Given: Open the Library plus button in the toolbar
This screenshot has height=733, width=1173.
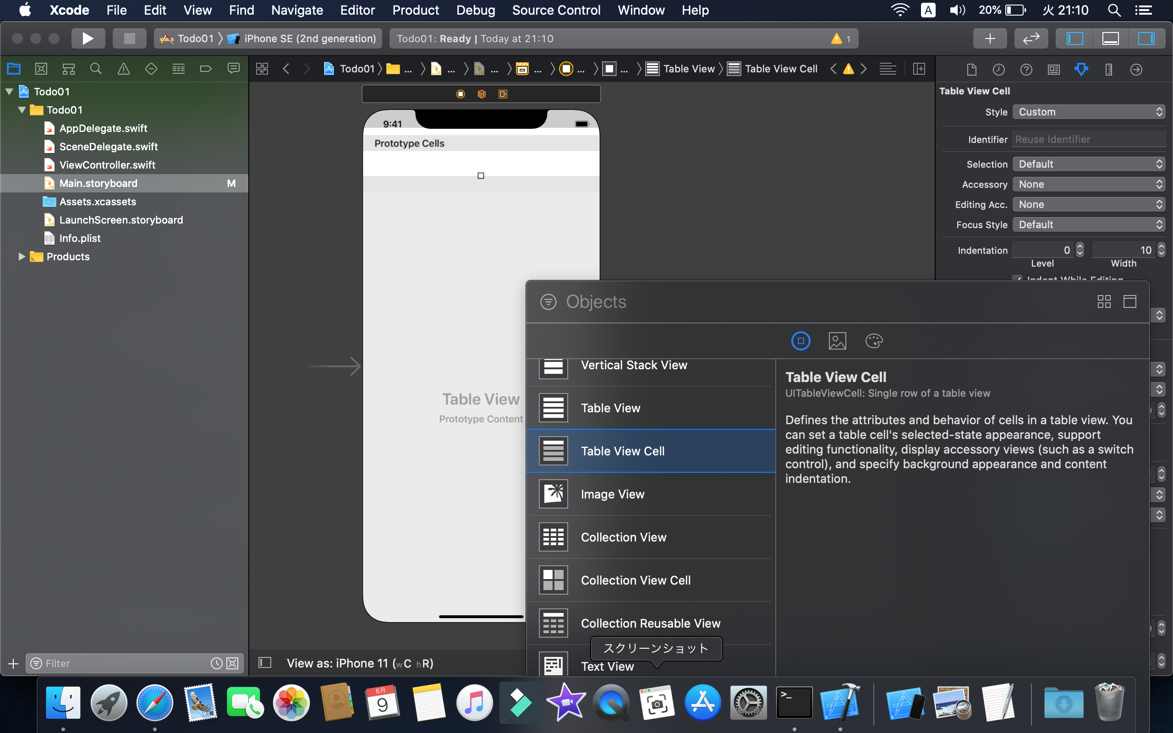Looking at the screenshot, I should coord(989,38).
